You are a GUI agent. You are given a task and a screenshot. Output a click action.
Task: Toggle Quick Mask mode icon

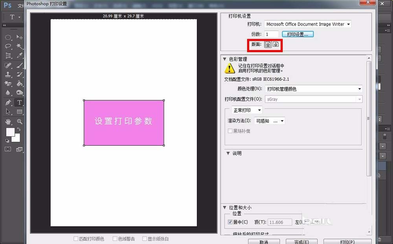click(8, 149)
